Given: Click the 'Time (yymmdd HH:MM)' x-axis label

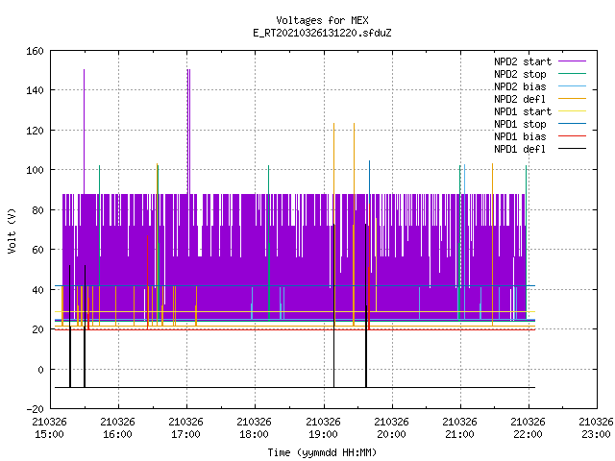Looking at the screenshot, I should coord(322,452).
